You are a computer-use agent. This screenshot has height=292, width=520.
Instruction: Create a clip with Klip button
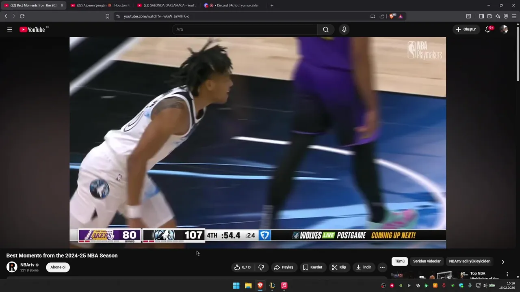click(x=339, y=267)
